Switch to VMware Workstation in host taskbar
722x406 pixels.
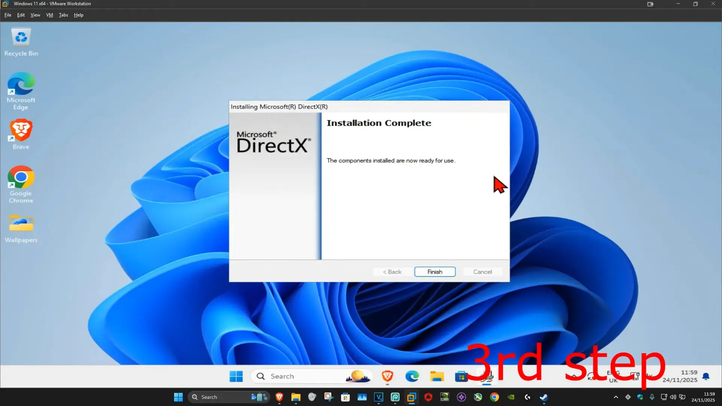pyautogui.click(x=411, y=397)
